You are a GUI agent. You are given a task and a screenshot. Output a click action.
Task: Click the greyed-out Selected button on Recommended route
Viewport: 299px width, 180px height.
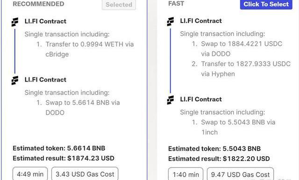click(x=119, y=5)
